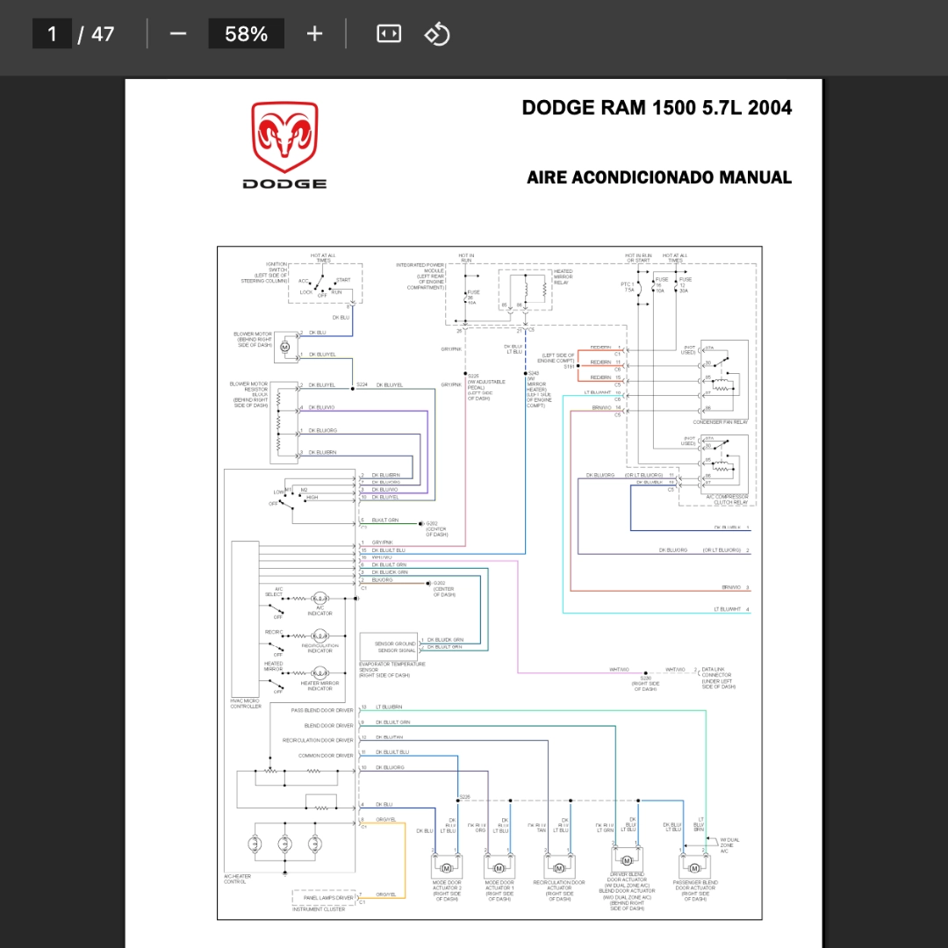The width and height of the screenshot is (948, 948).
Task: Click the blower motor 'M' symbol
Action: point(284,347)
